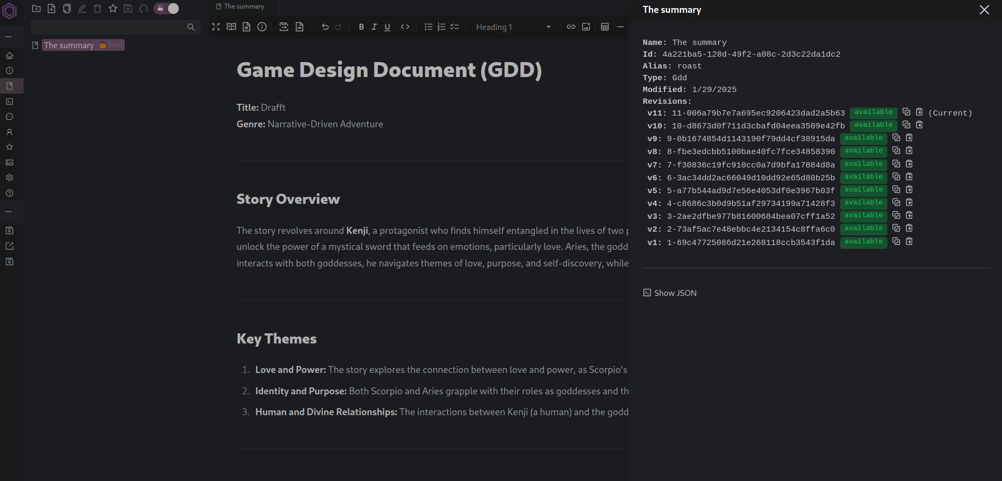The height and width of the screenshot is (481, 1002).
Task: Toggle underline formatting
Action: (x=387, y=27)
